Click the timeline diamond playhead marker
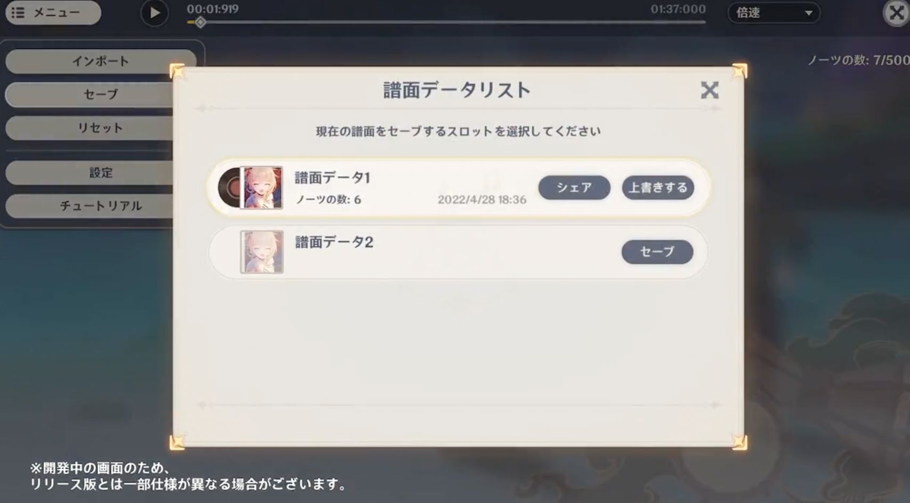 [200, 22]
